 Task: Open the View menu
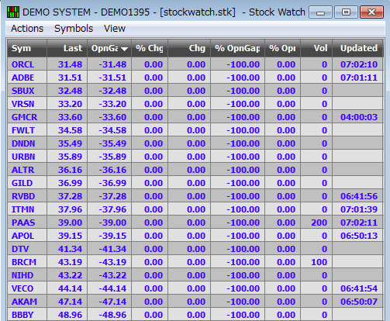pyautogui.click(x=115, y=29)
